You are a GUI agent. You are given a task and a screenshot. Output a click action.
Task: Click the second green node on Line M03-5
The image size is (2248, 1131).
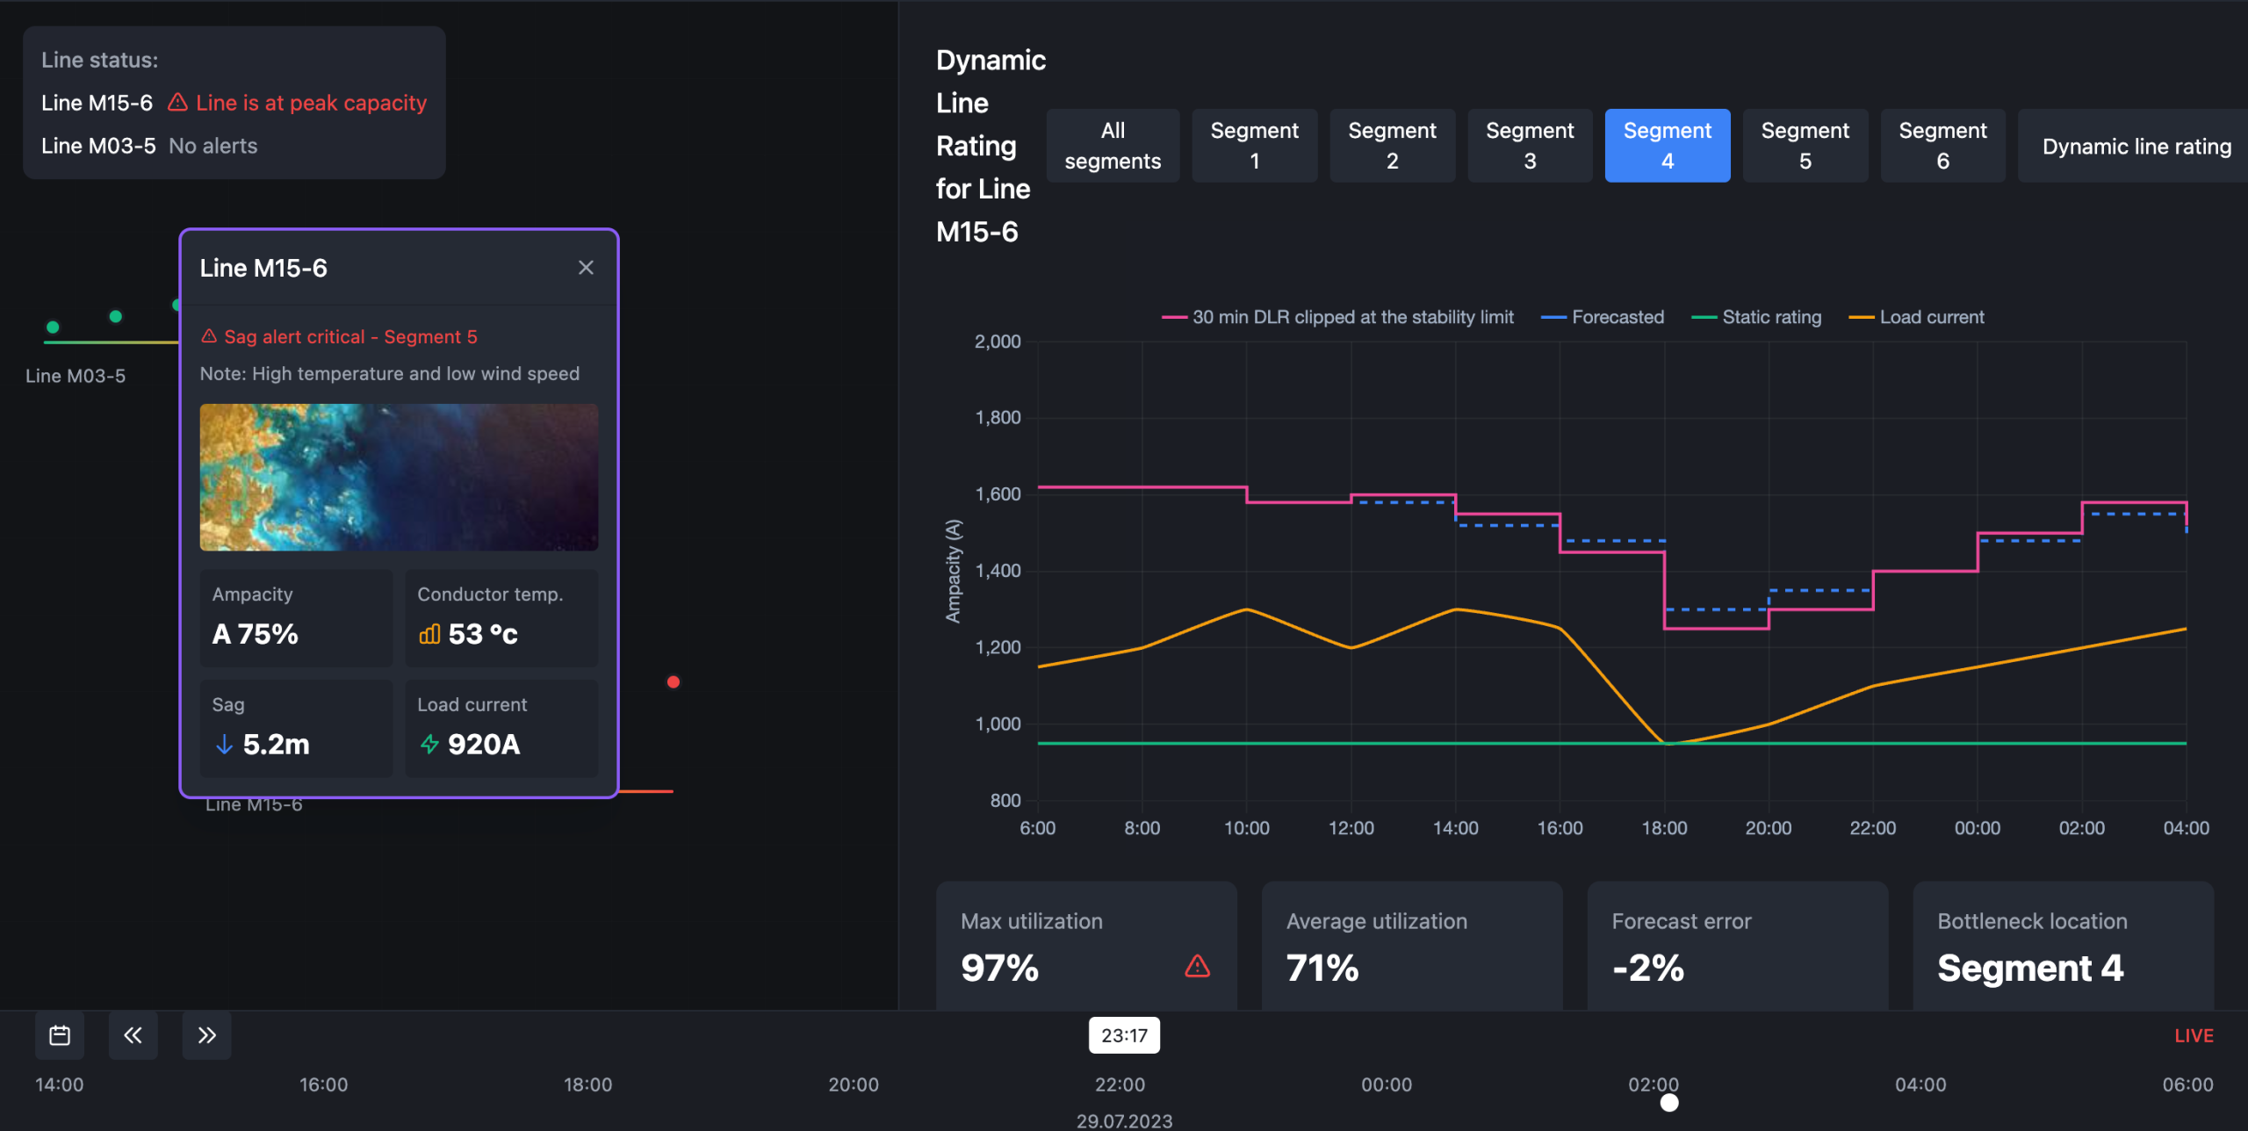[x=115, y=316]
